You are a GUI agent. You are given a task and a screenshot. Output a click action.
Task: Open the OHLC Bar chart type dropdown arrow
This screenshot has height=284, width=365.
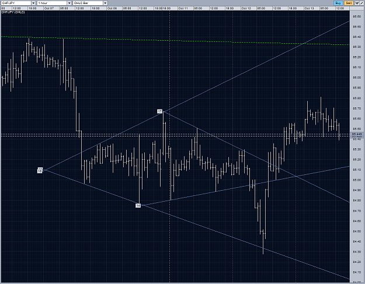[105, 3]
